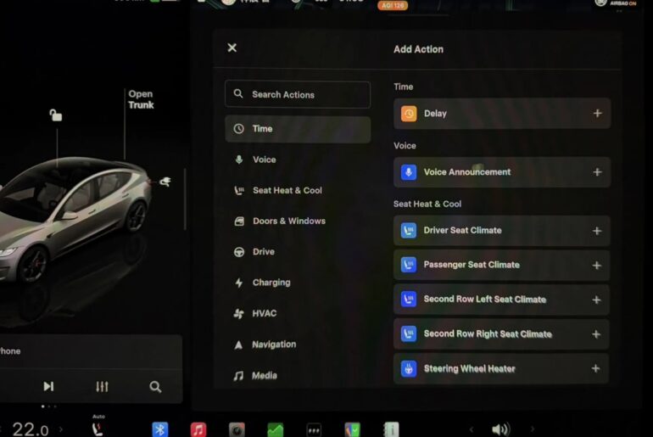Select the Charging category
Viewport: 653px width, 437px height.
[298, 283]
